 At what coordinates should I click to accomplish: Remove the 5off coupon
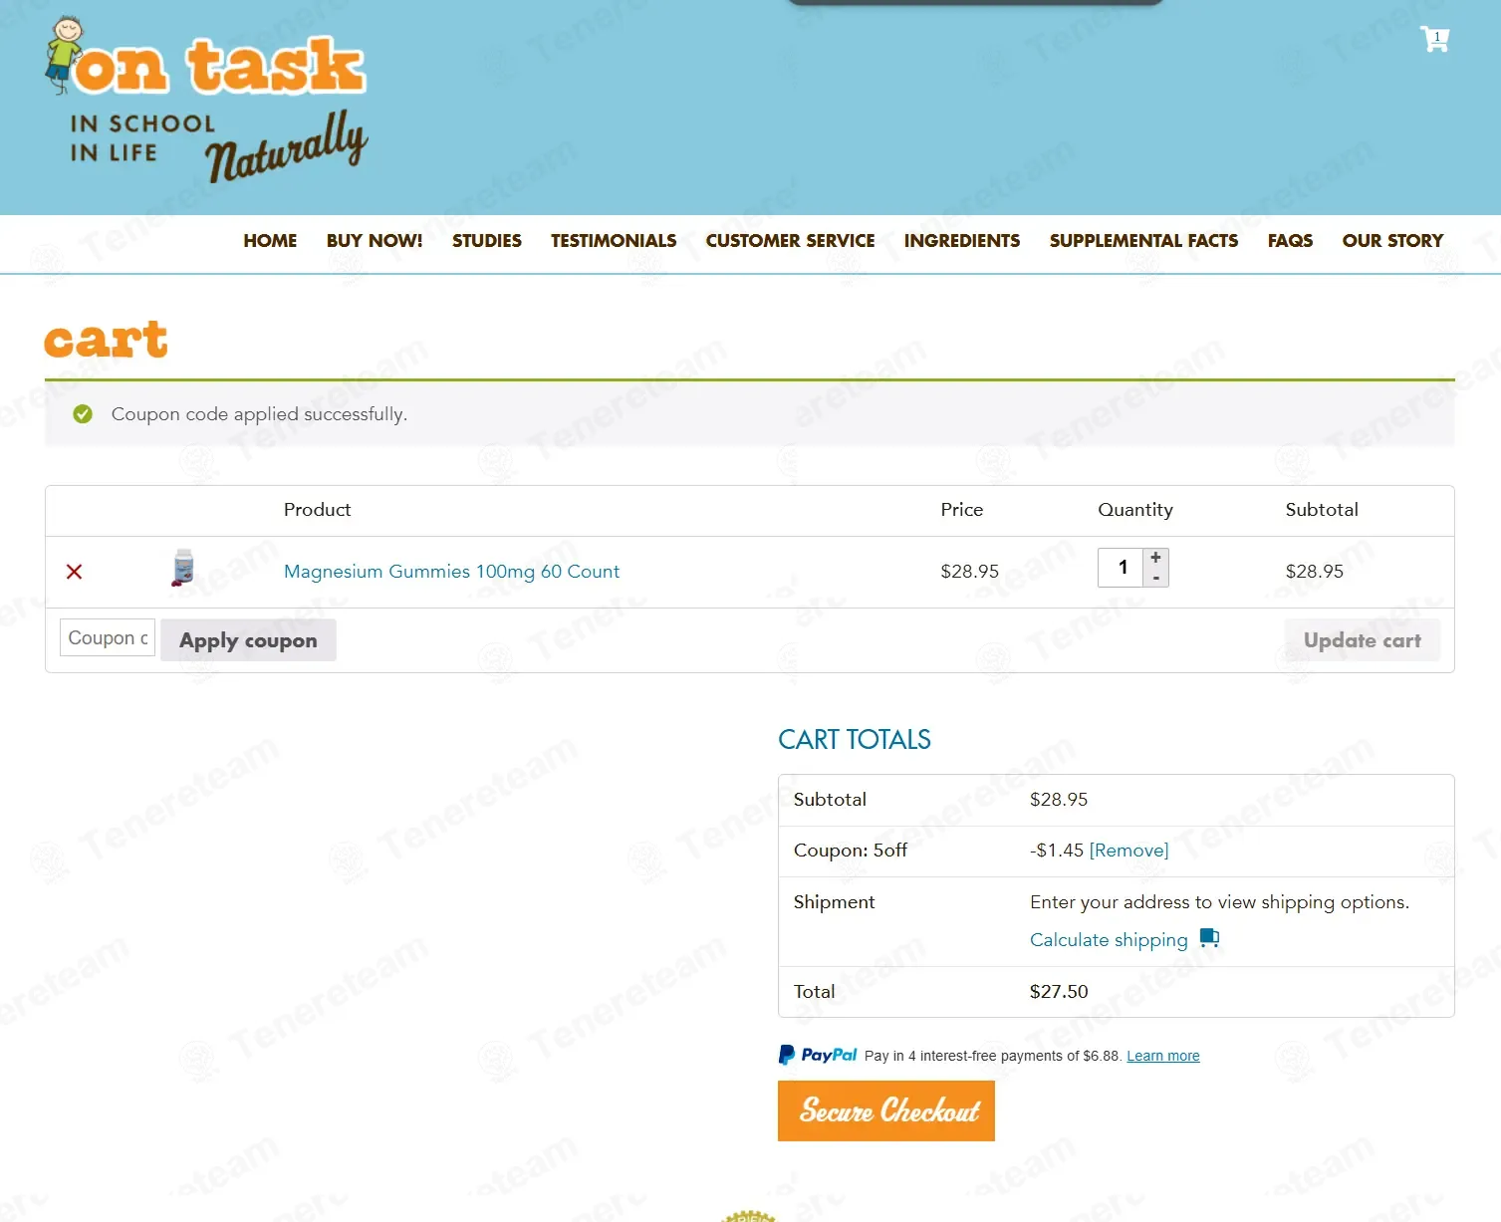(1128, 851)
